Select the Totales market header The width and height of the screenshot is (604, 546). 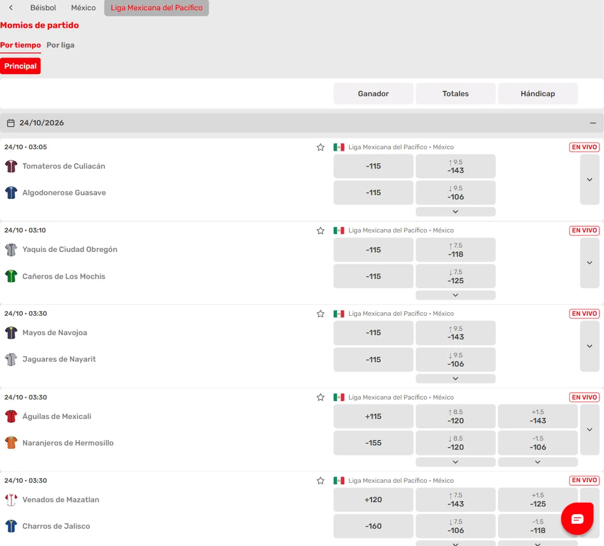455,93
